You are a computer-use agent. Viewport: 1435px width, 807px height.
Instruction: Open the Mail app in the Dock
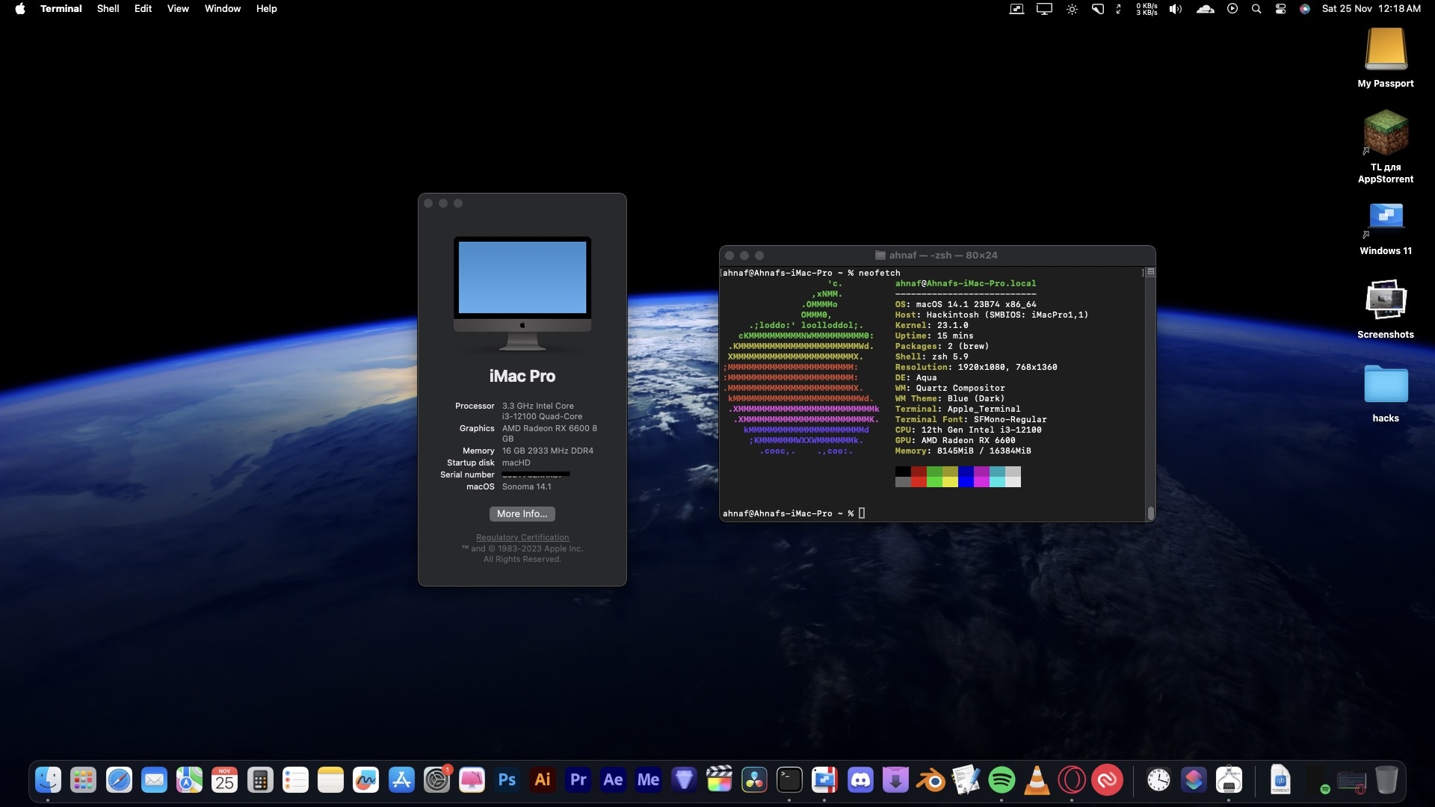pos(154,780)
